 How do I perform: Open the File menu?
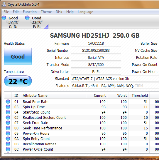[6, 12]
